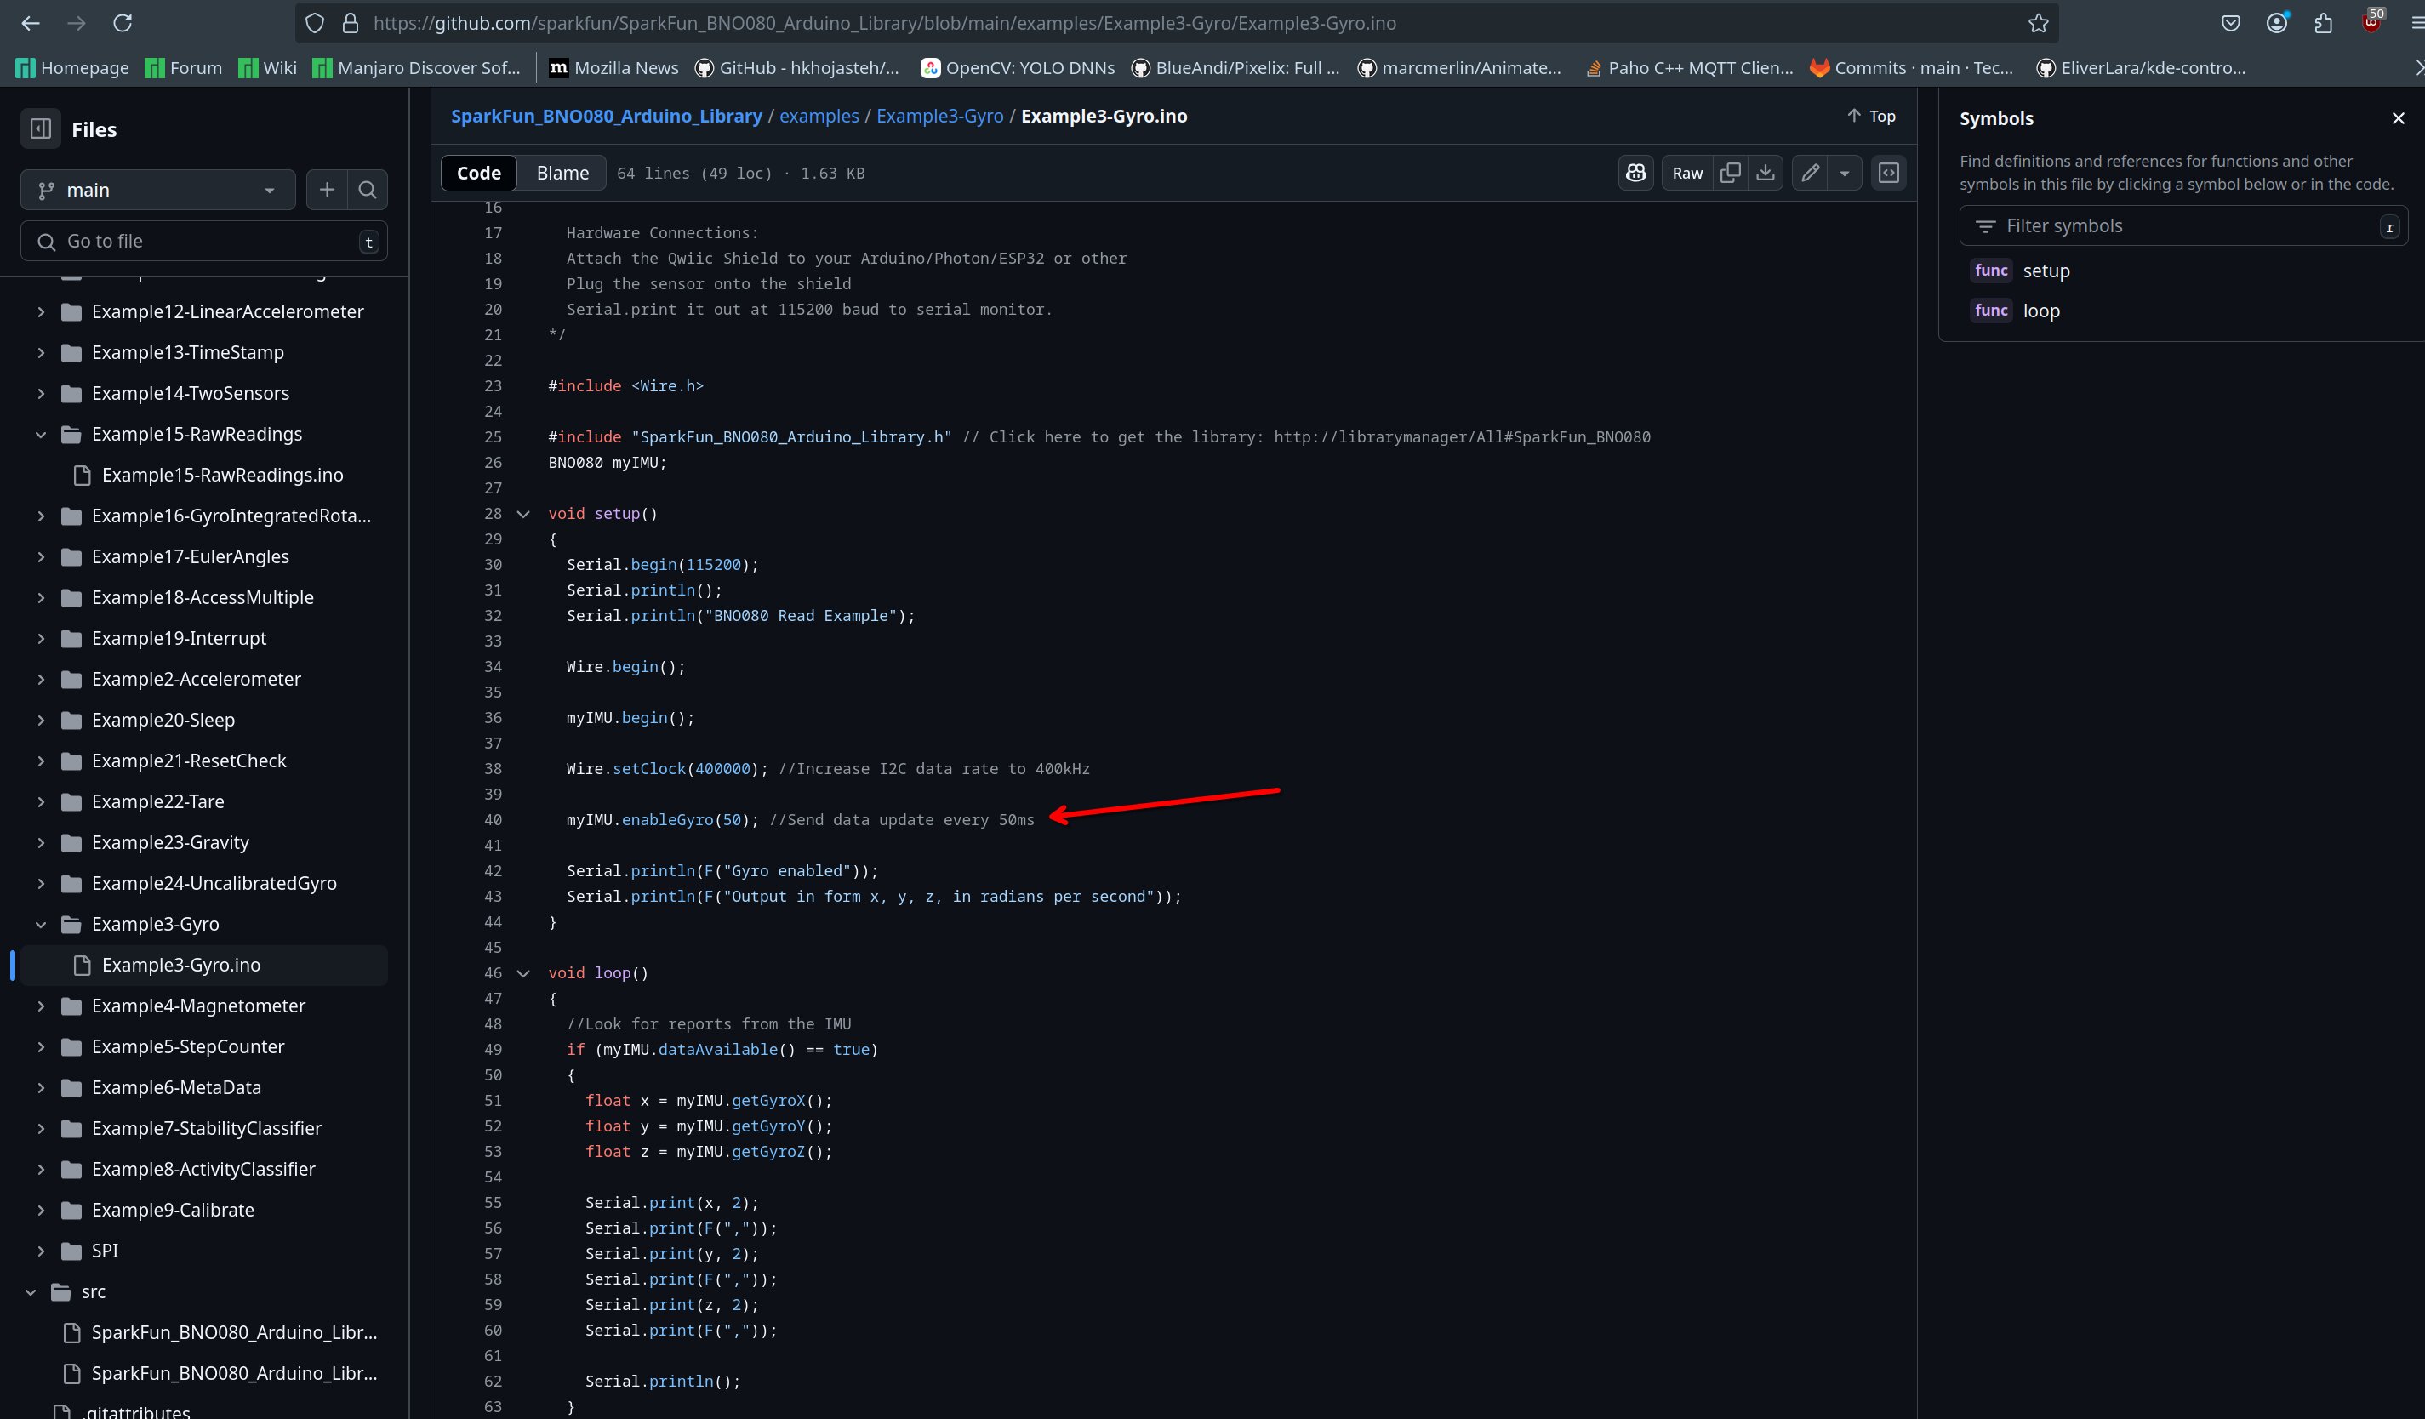Switch to the Blame tab
The image size is (2425, 1419).
[x=562, y=174]
